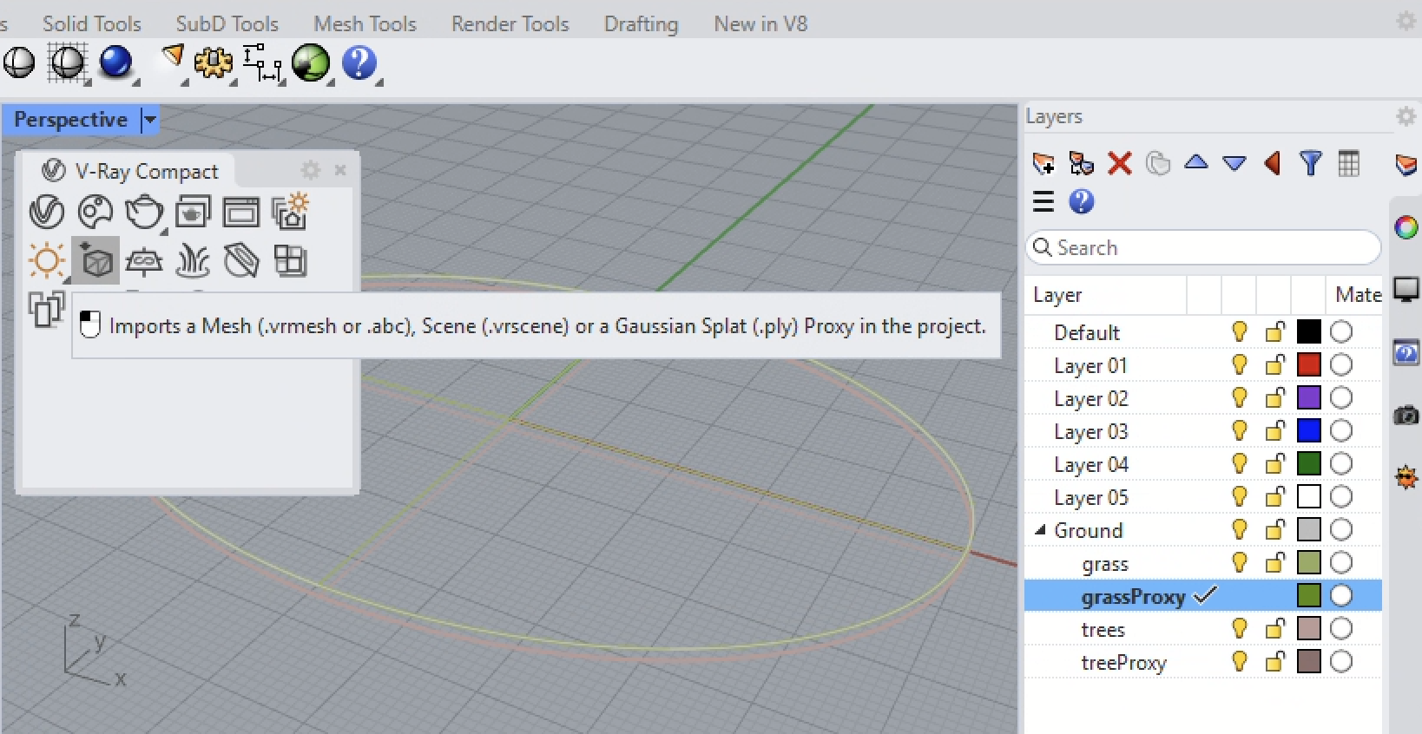Open the layer filter funnel icon
1422x734 pixels.
click(x=1310, y=163)
